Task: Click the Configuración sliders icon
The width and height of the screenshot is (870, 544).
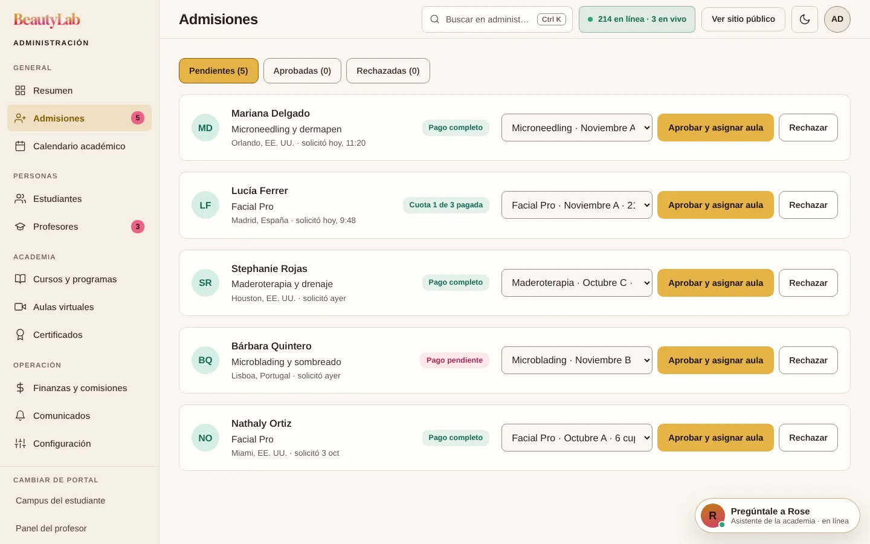Action: pos(20,444)
